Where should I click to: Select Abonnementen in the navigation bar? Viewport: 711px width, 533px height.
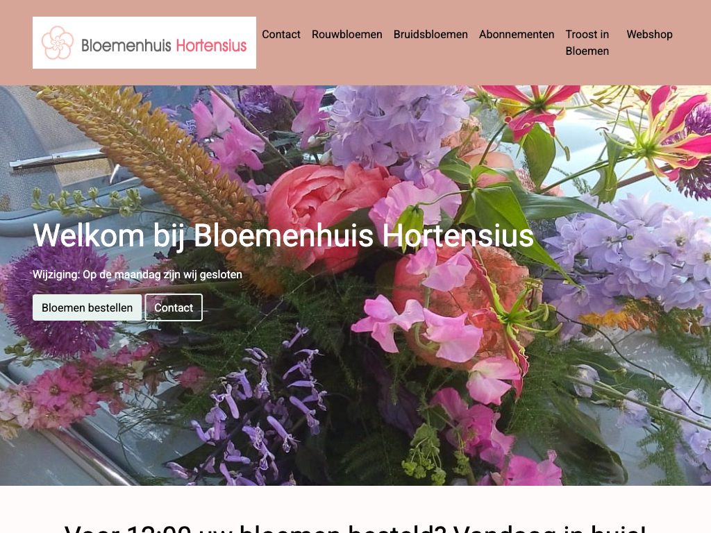click(517, 35)
